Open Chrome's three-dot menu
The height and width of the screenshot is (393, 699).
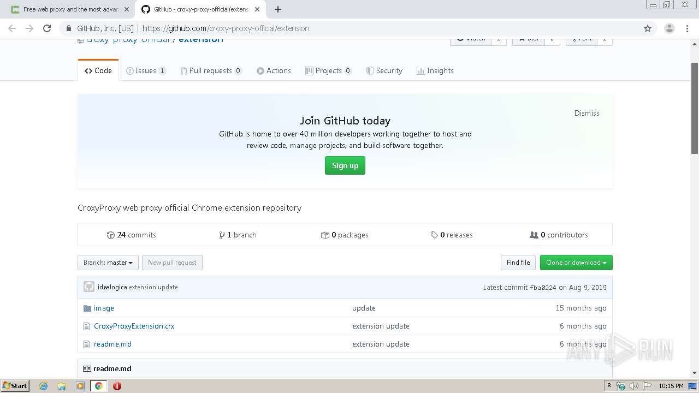pyautogui.click(x=687, y=28)
